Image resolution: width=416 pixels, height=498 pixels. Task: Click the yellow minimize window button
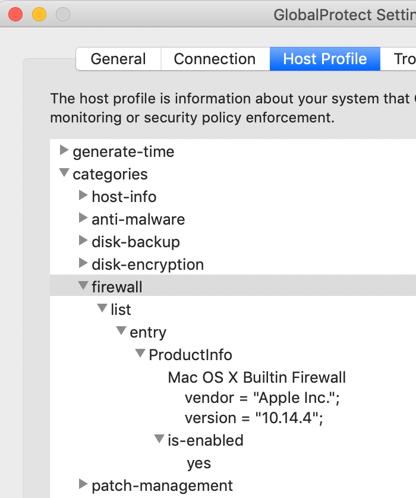coord(39,15)
